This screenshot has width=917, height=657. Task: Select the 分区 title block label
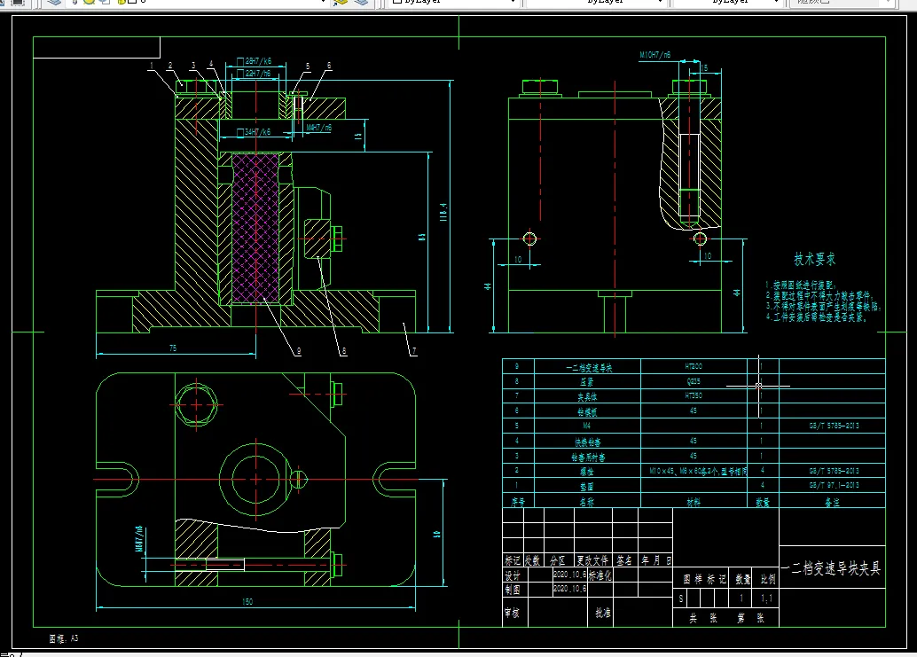point(557,560)
